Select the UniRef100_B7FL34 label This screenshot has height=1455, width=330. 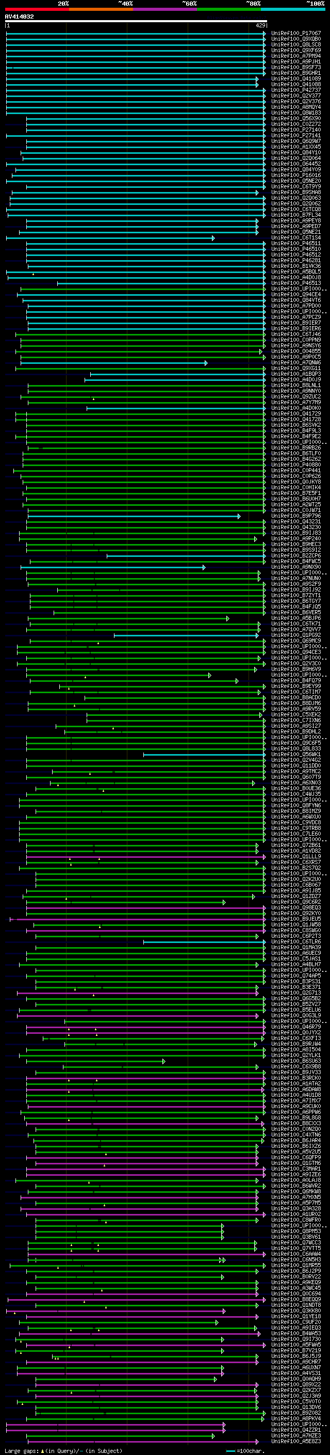296,215
